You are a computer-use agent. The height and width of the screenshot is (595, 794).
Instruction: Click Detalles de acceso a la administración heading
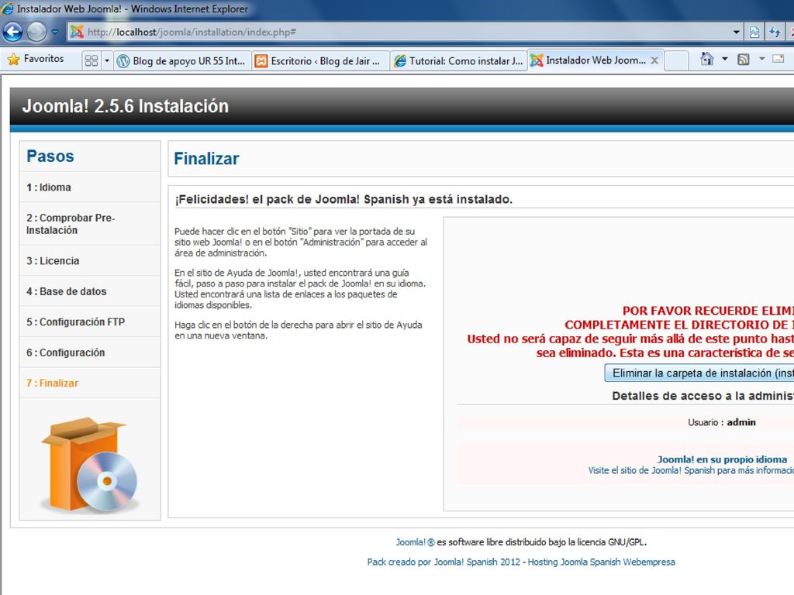(x=703, y=396)
